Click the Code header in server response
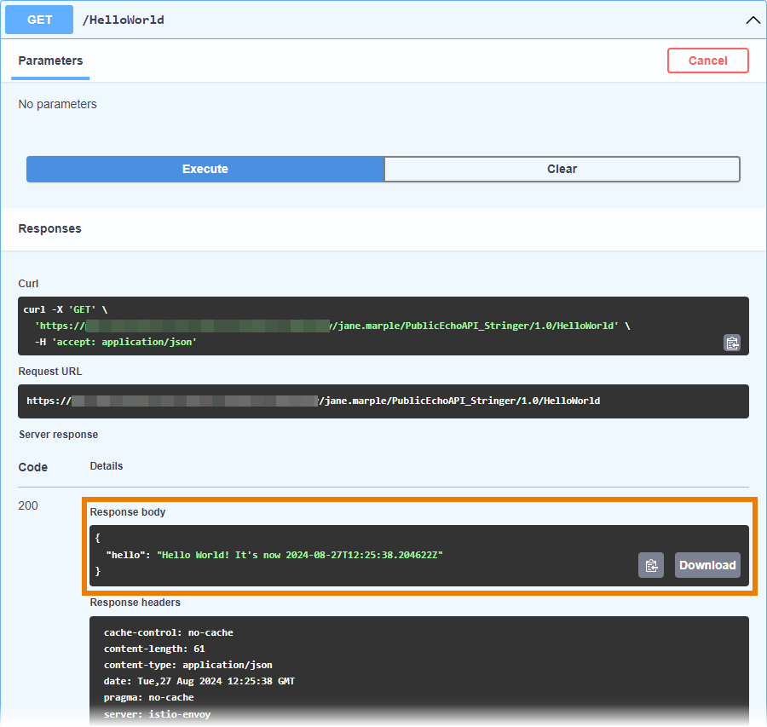The image size is (767, 727). coord(32,467)
